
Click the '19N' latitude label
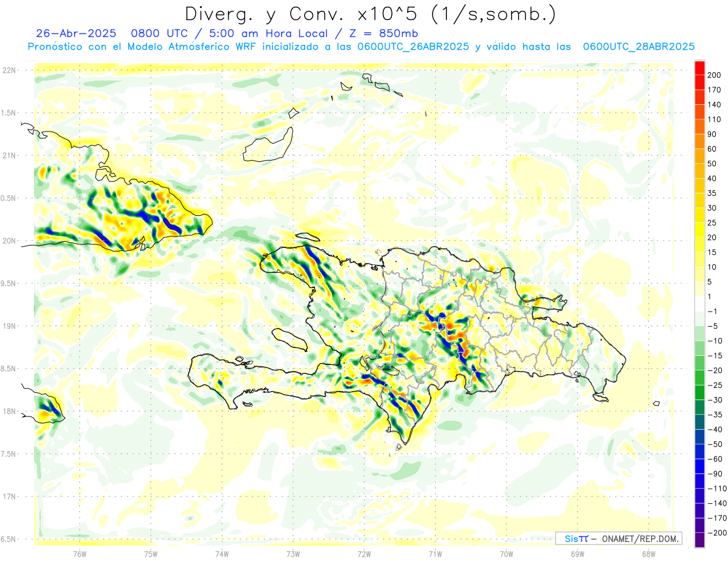(9, 326)
